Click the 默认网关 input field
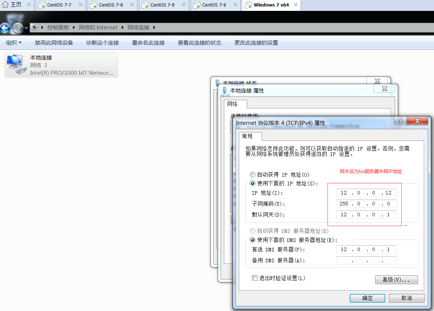 (x=366, y=214)
